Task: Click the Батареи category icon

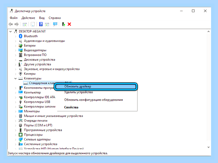Action: (x=21, y=45)
